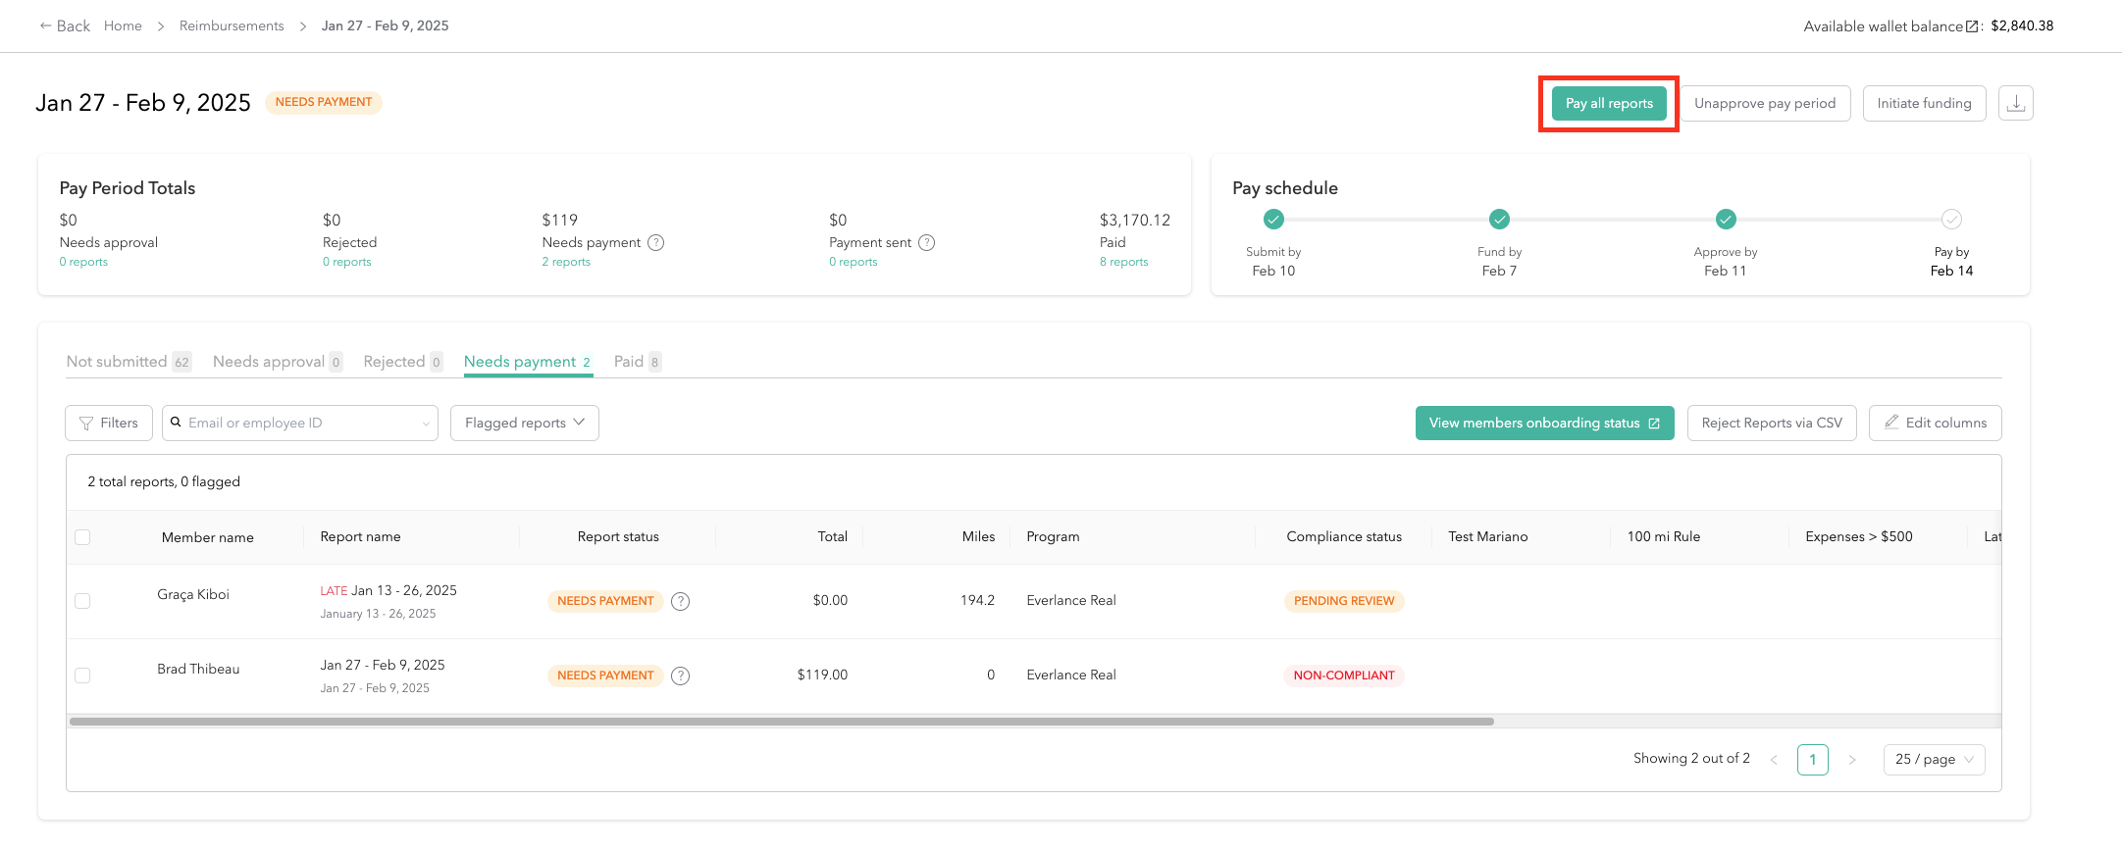Switch to the Paid tab

point(629,362)
